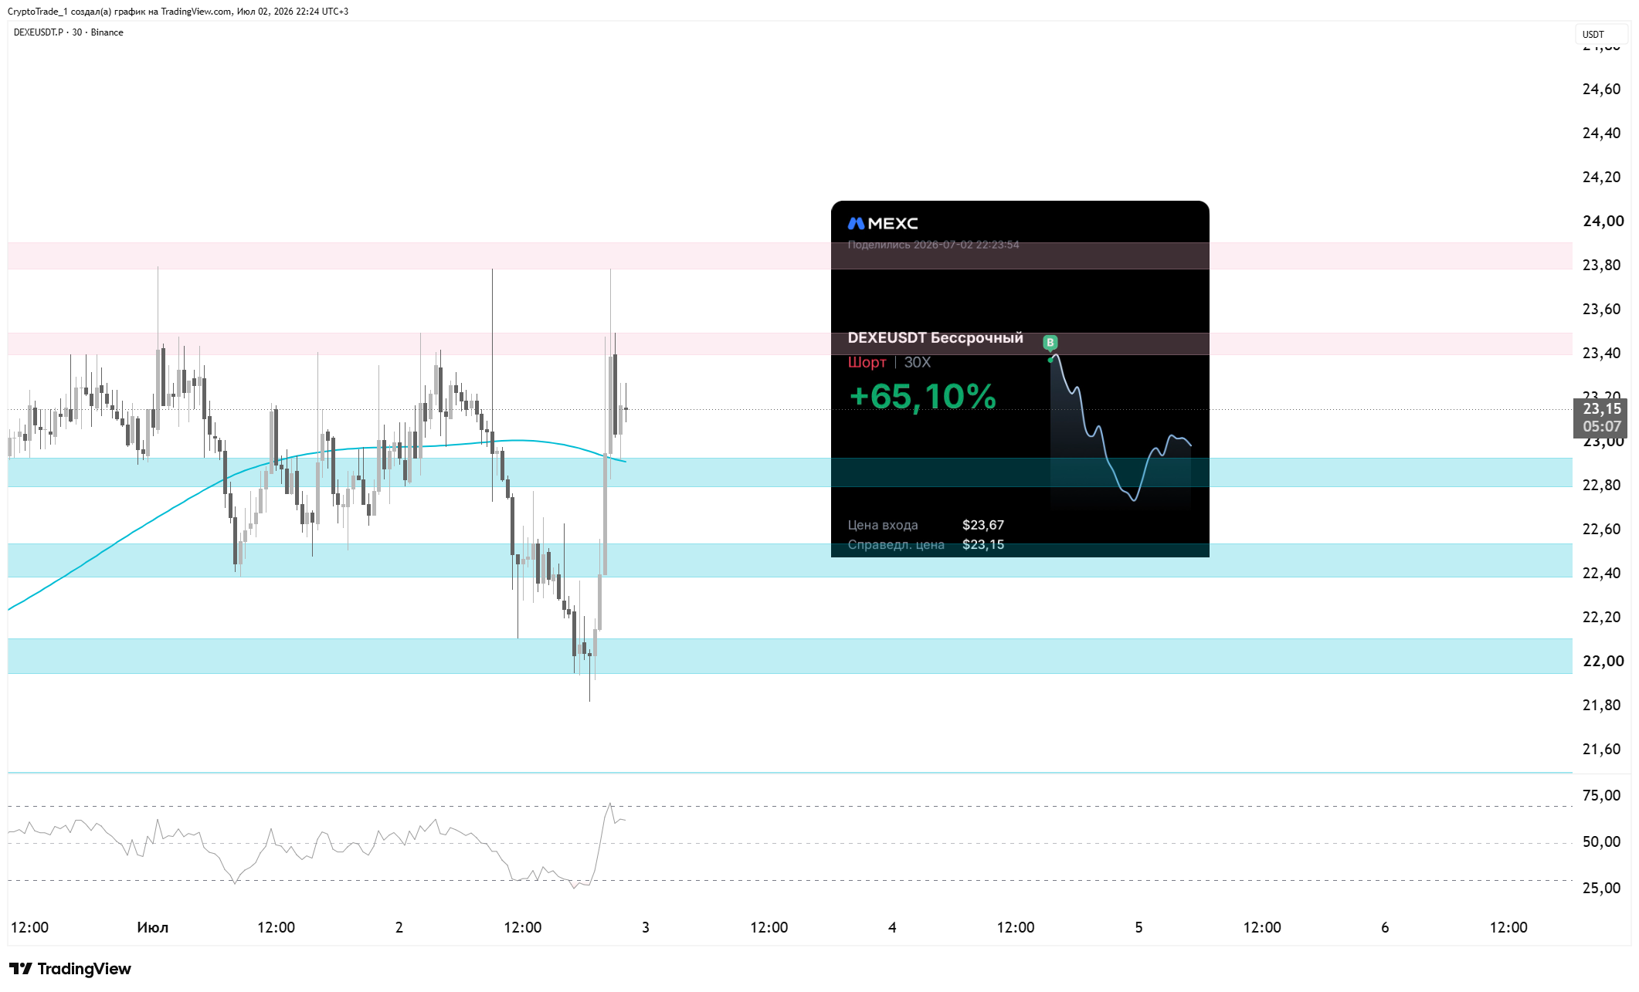Click day 5 on the time axis

(1138, 927)
